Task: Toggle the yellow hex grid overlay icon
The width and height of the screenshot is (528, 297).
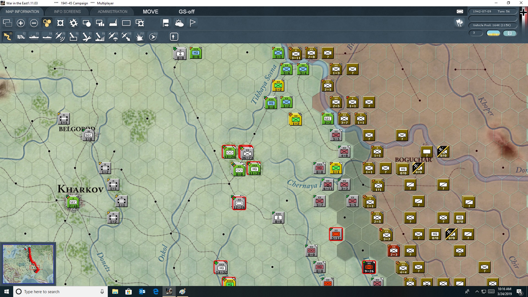Action: click(47, 23)
